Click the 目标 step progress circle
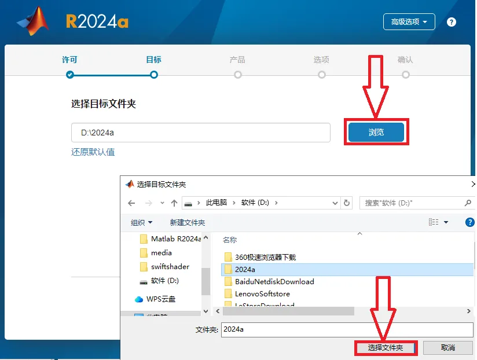 pyautogui.click(x=154, y=75)
